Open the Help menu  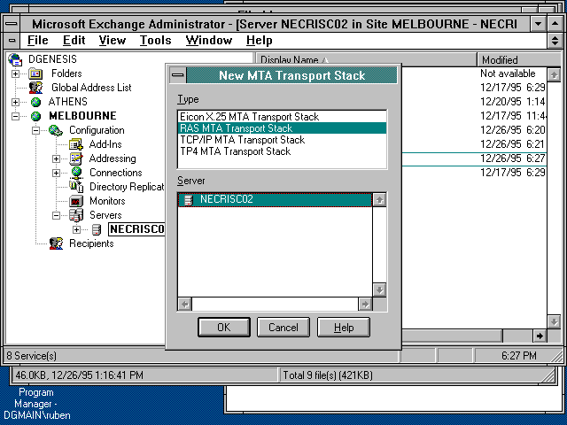(x=260, y=40)
